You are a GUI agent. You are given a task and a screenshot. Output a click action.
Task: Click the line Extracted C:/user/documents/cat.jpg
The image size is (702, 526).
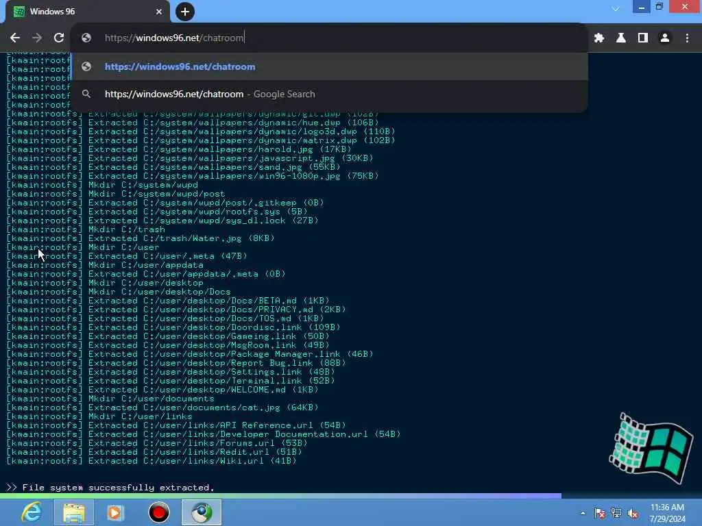pyautogui.click(x=162, y=408)
